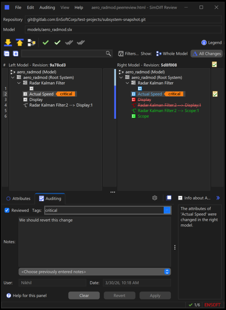
Task: Expand info panel with double chevron
Action: 218,198
